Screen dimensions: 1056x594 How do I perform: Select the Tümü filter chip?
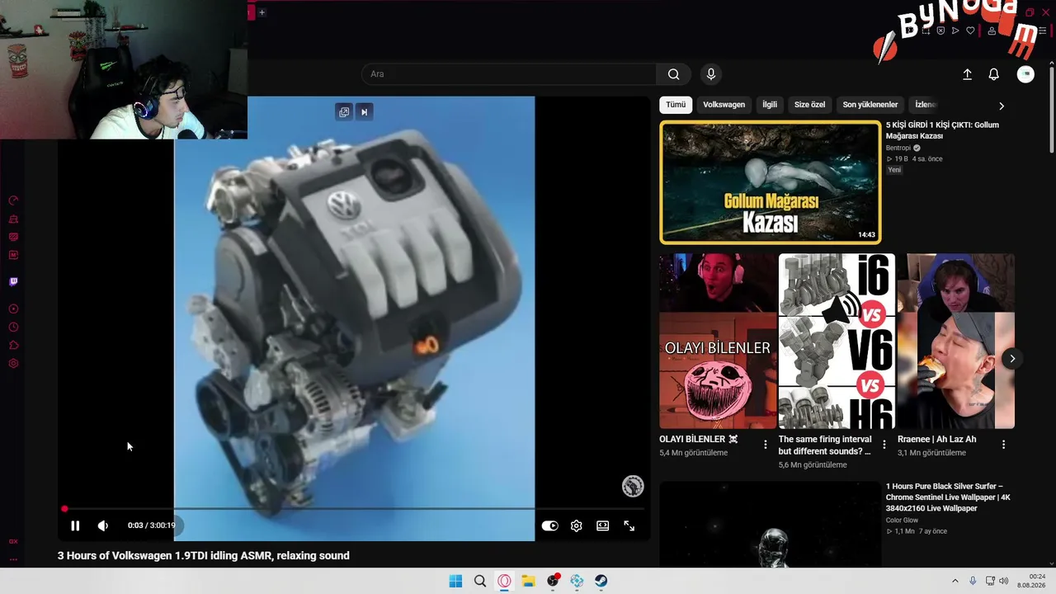676,105
